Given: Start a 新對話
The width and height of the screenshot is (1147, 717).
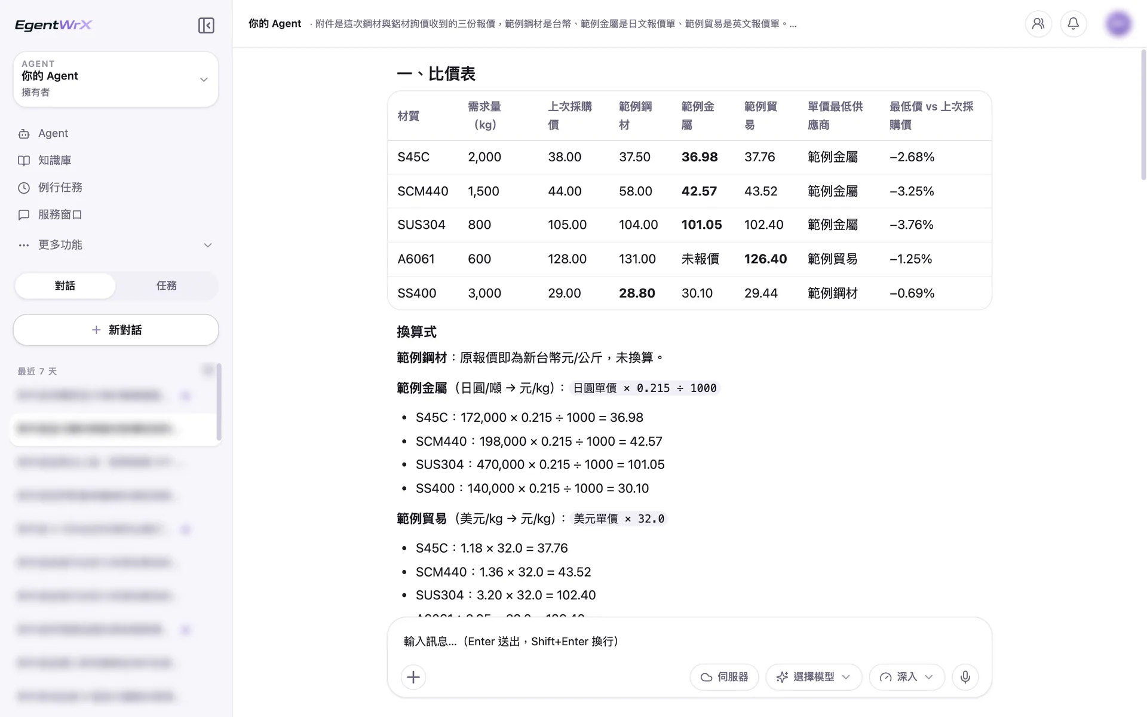Looking at the screenshot, I should coord(116,330).
